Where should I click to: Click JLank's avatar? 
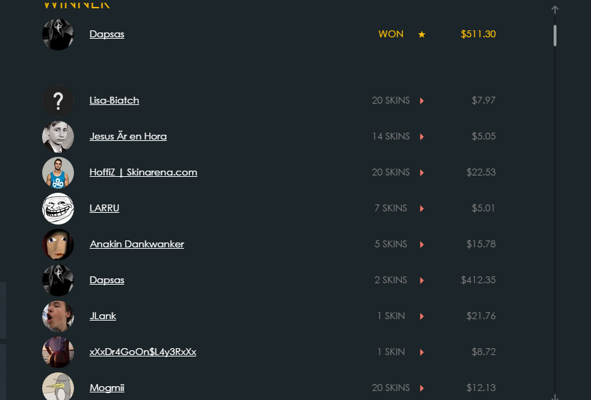(x=58, y=316)
